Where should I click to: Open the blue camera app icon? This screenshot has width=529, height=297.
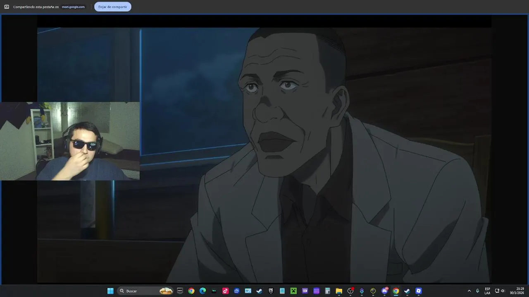coord(237,291)
